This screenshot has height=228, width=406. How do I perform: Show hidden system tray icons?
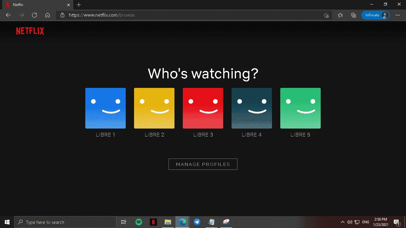coord(342,222)
